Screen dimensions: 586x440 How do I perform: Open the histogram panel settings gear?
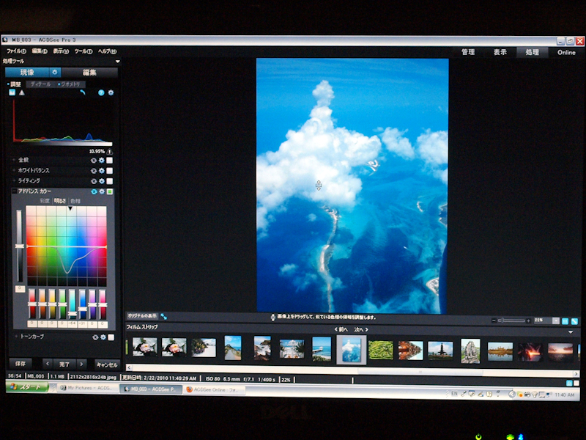(x=111, y=93)
